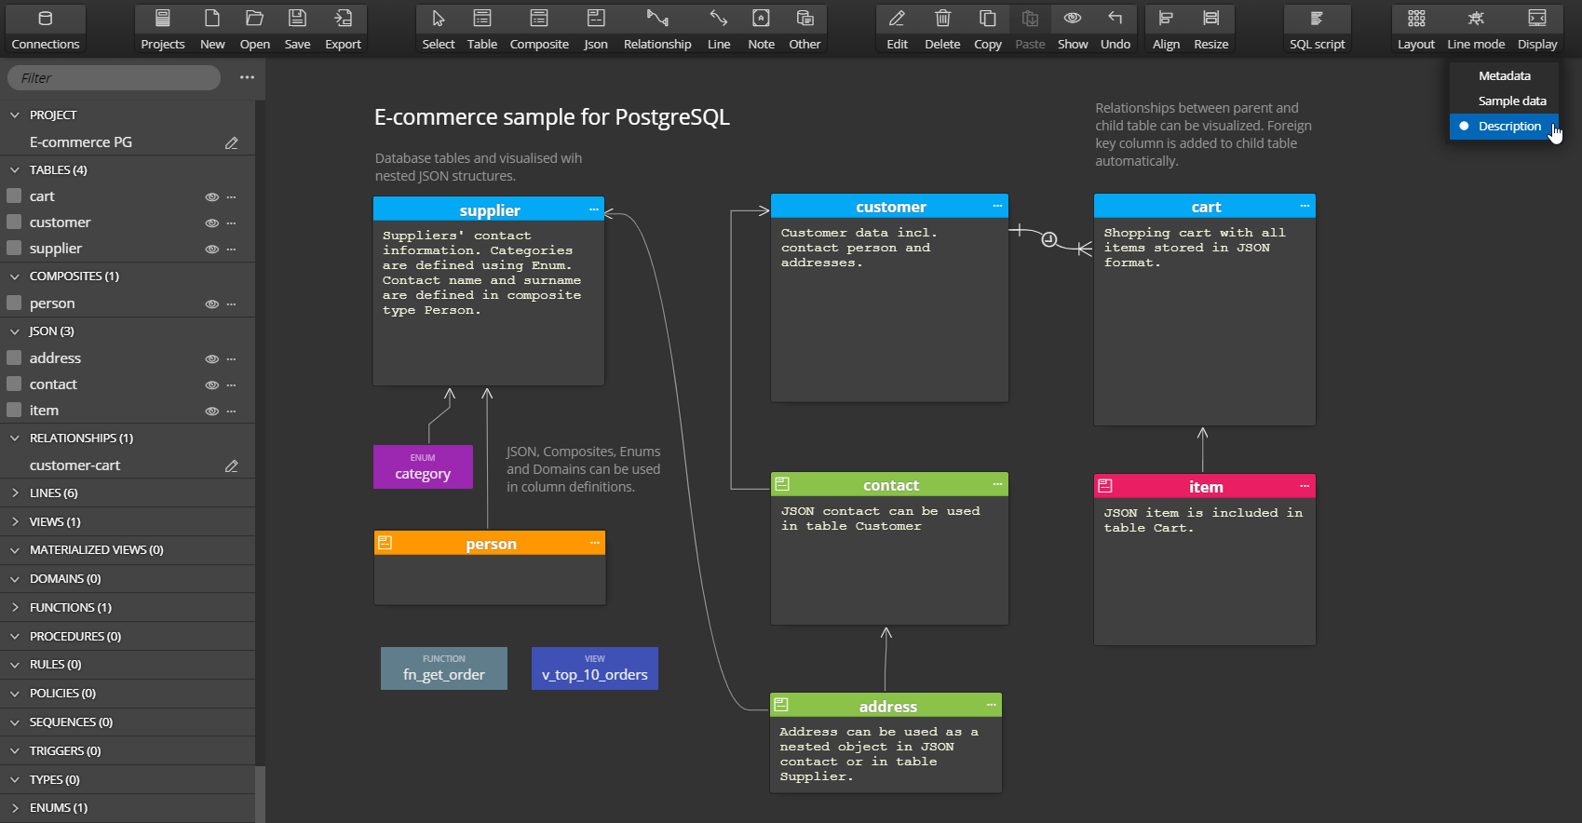The width and height of the screenshot is (1582, 823).
Task: Pick the Line tool
Action: pos(719,29)
